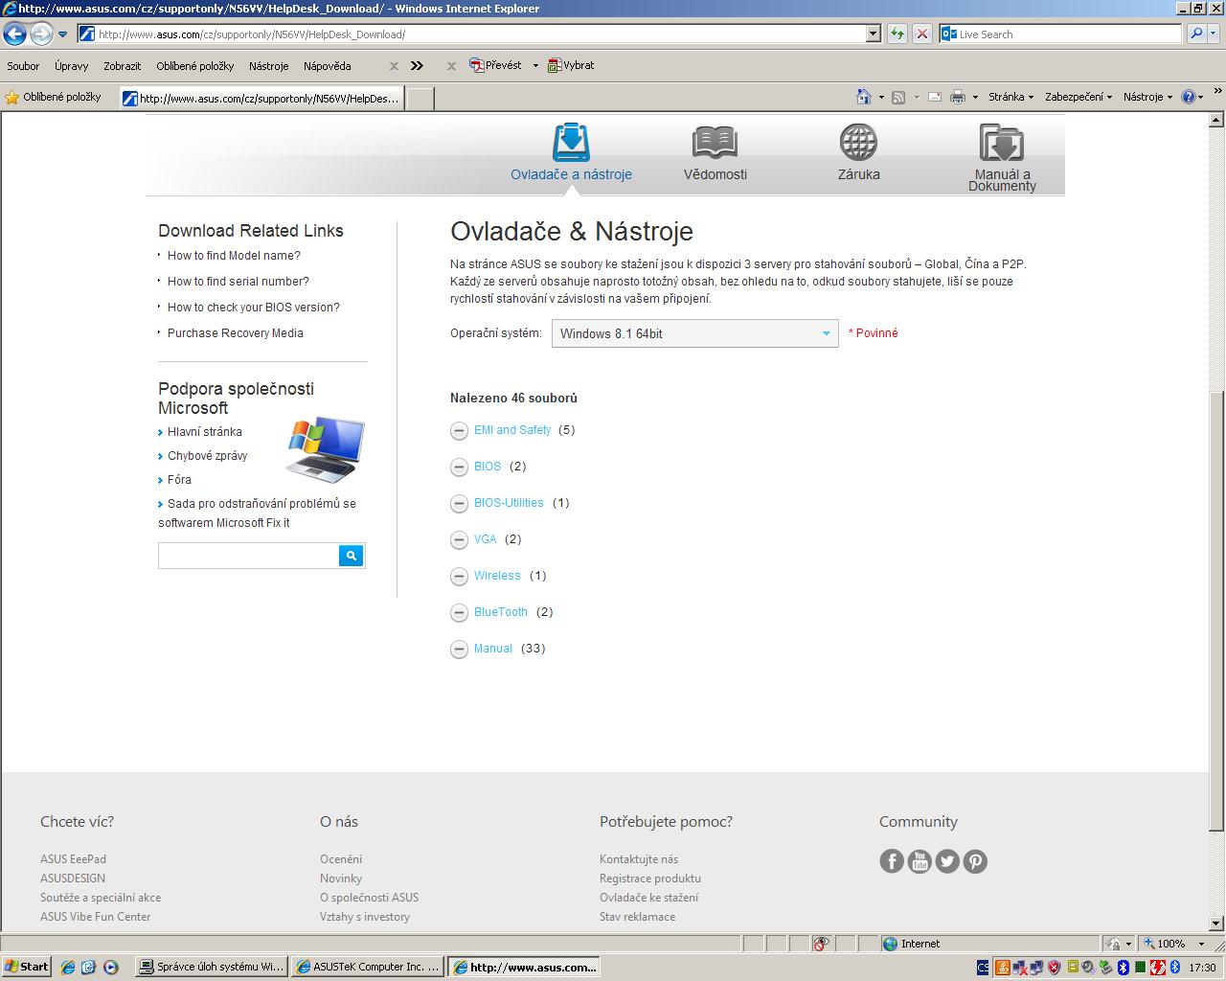This screenshot has height=981, width=1226.
Task: Open the Stránka command bar menu
Action: 1010,97
